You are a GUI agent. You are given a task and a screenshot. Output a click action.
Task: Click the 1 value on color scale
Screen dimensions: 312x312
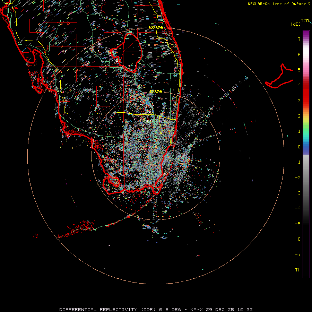(x=299, y=131)
